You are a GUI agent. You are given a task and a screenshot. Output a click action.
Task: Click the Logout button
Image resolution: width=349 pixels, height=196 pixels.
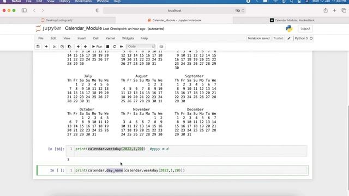(305, 28)
